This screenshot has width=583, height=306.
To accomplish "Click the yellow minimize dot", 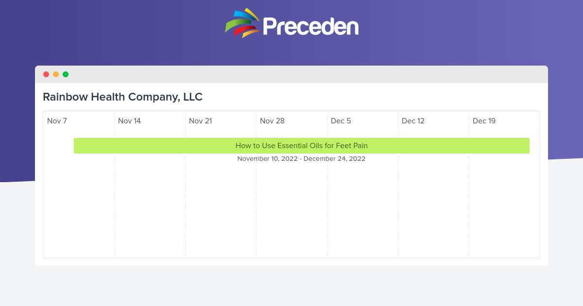I will point(56,74).
